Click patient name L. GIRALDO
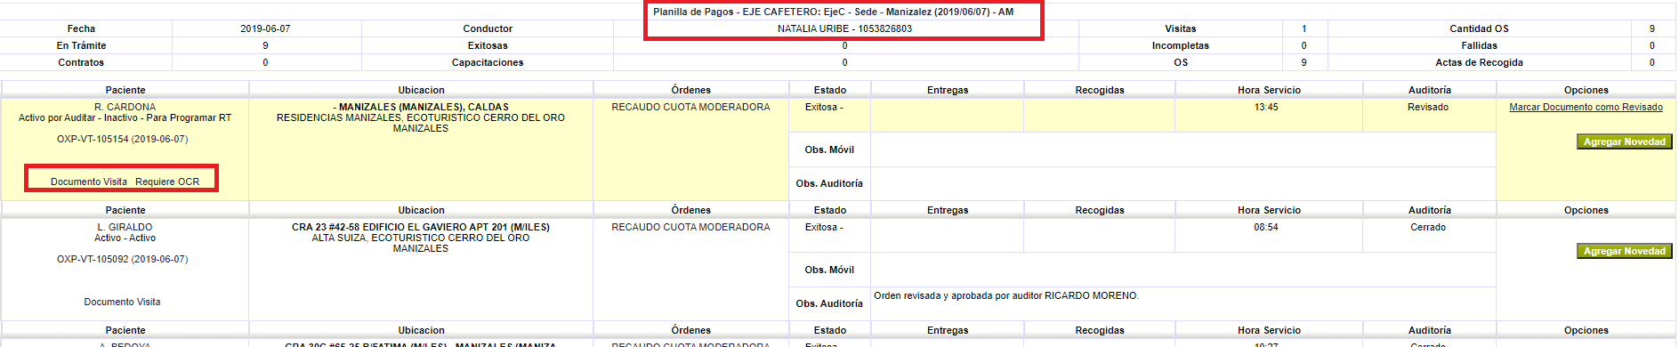The height and width of the screenshot is (347, 1679). click(125, 227)
